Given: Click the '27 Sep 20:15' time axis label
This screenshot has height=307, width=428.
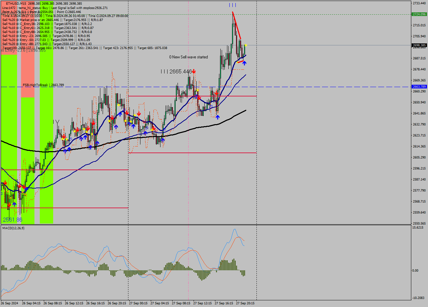Looking at the screenshot, I should 245,303.
